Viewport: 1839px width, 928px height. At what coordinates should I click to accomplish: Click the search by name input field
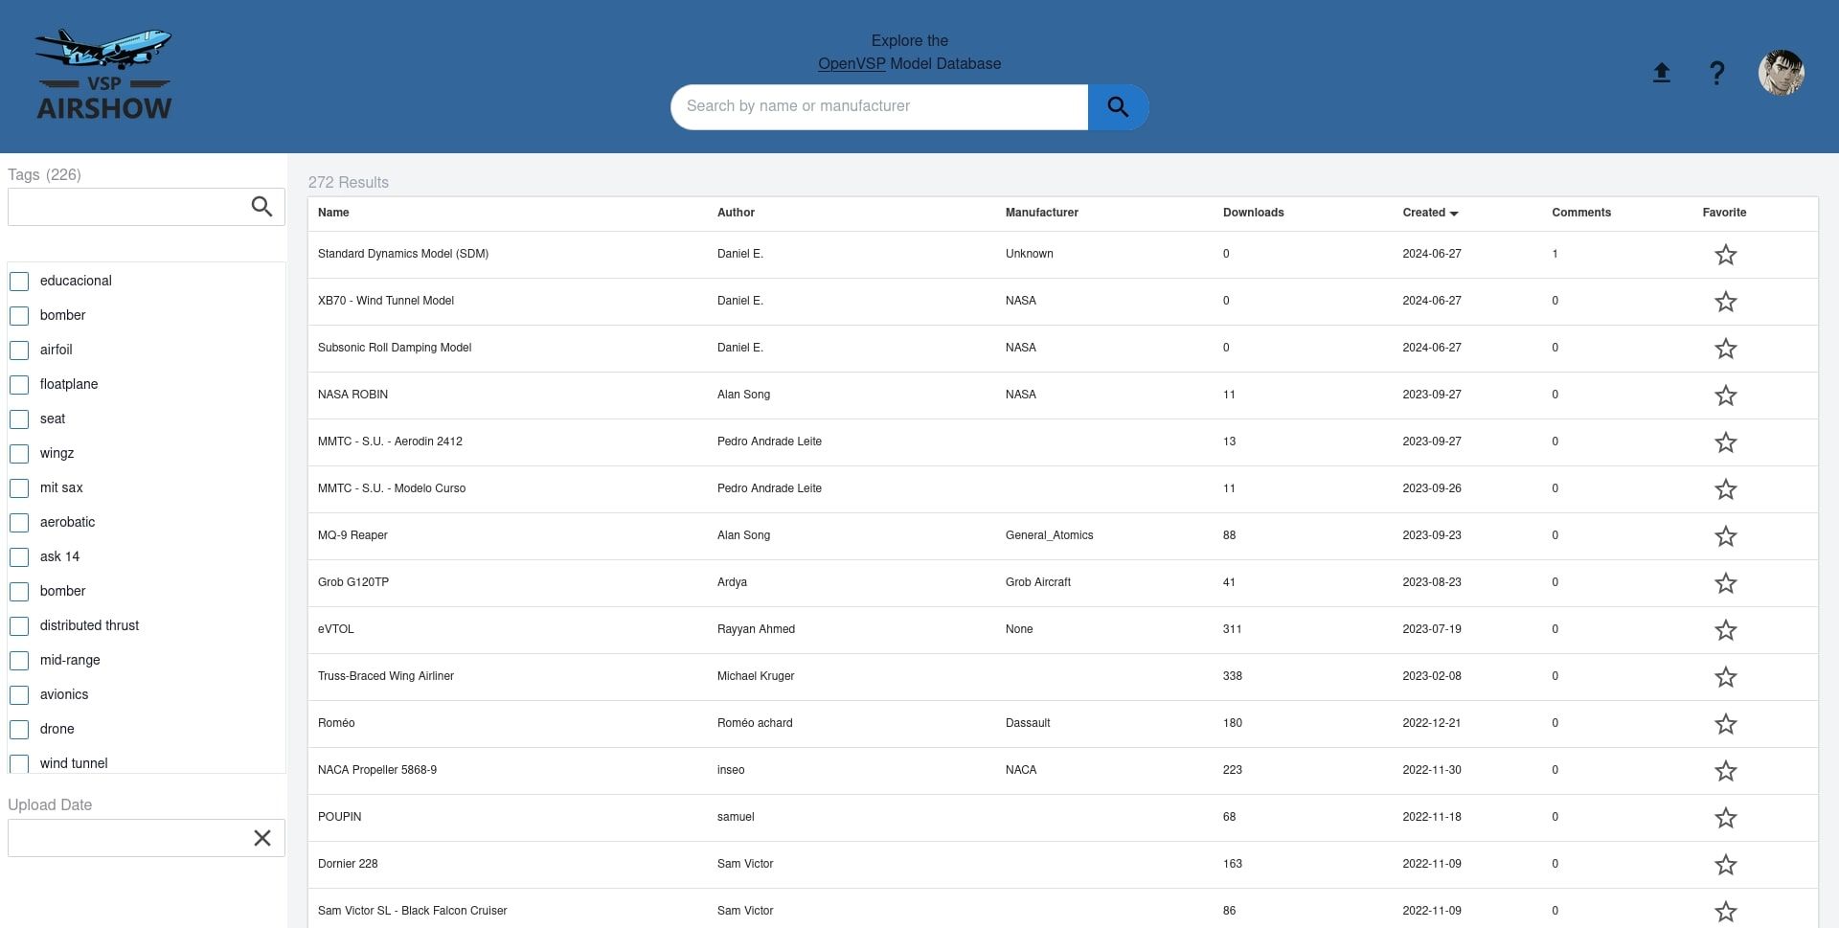point(879,106)
